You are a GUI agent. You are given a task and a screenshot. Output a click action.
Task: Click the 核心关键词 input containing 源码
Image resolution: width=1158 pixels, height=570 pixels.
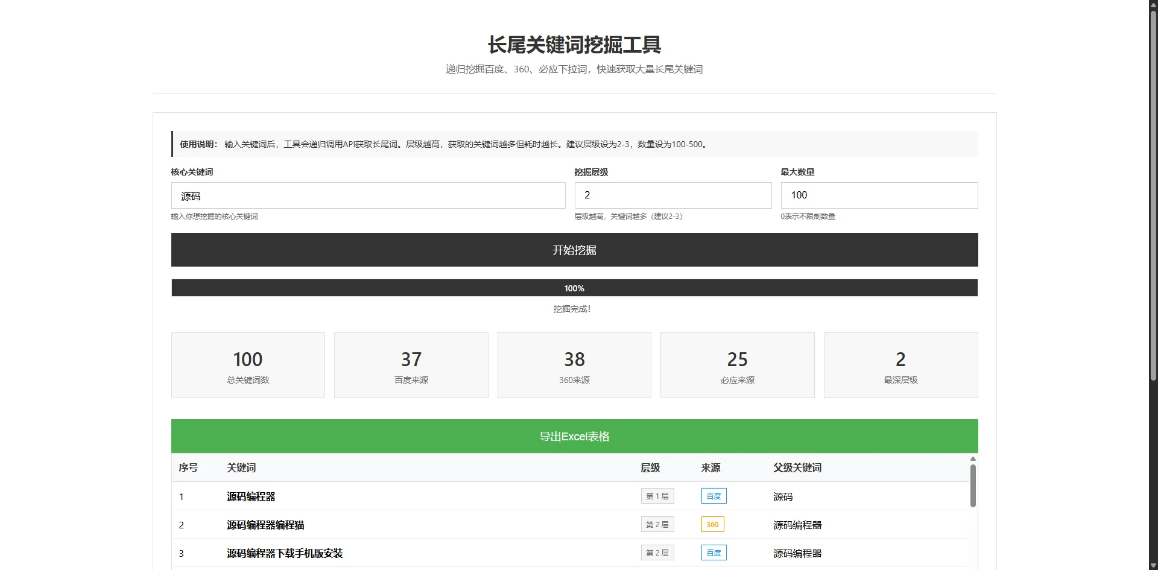point(368,196)
